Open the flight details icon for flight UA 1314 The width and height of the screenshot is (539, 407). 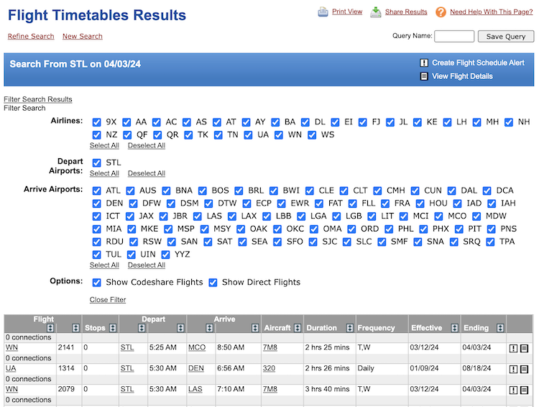pyautogui.click(x=524, y=370)
